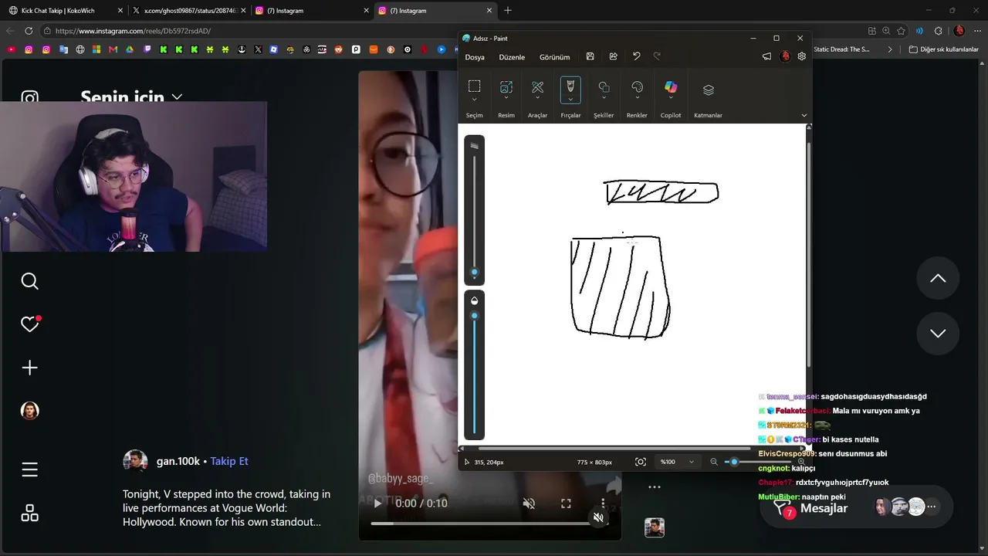
Task: Switch to the Kick Chat Takip browser tab
Action: (x=66, y=11)
